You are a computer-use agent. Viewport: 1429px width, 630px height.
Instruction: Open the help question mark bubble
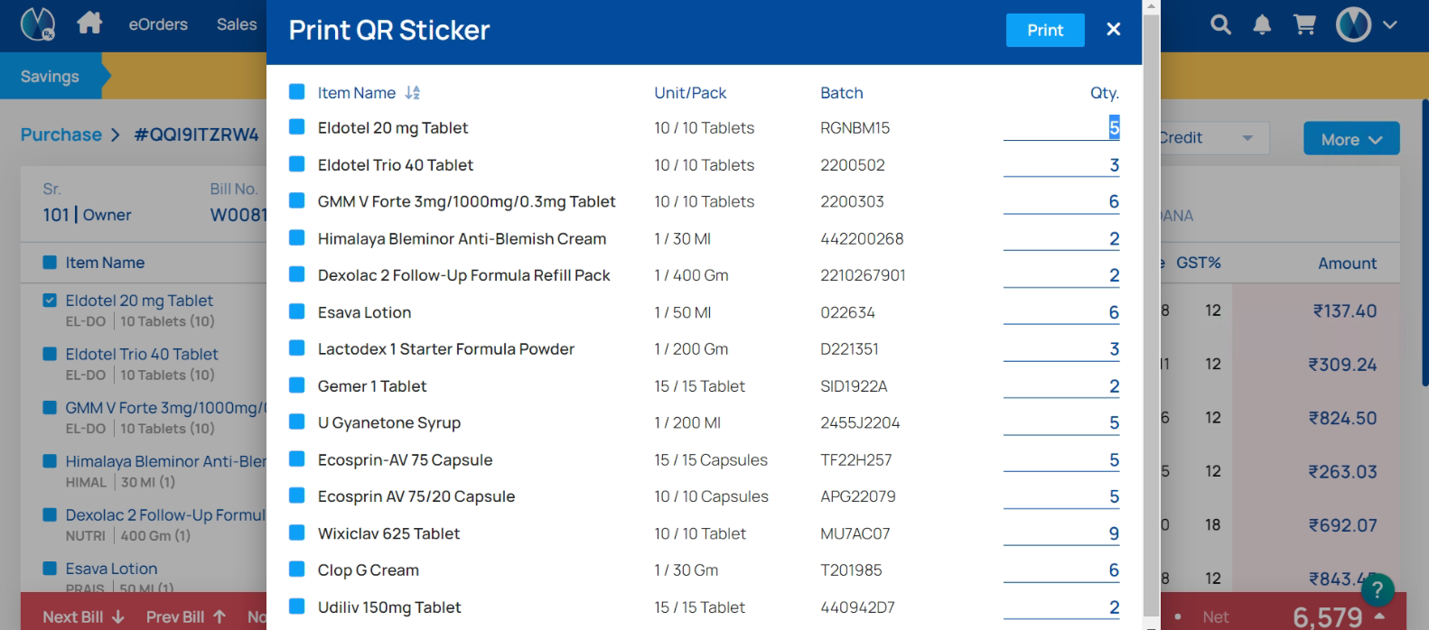pos(1377,591)
